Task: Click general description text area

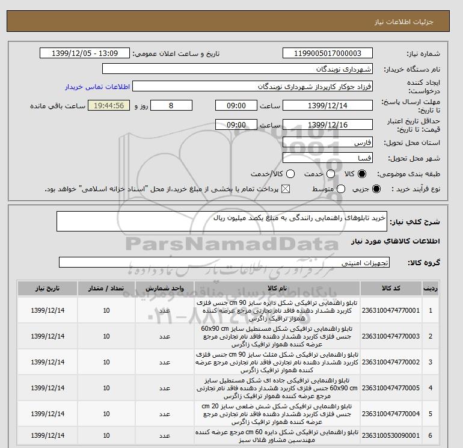Action: click(222, 221)
